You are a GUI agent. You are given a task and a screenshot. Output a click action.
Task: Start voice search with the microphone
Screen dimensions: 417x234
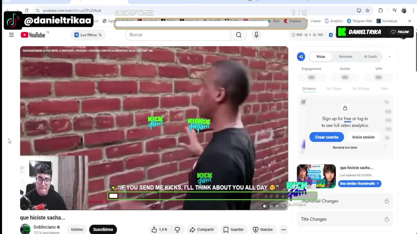(256, 35)
